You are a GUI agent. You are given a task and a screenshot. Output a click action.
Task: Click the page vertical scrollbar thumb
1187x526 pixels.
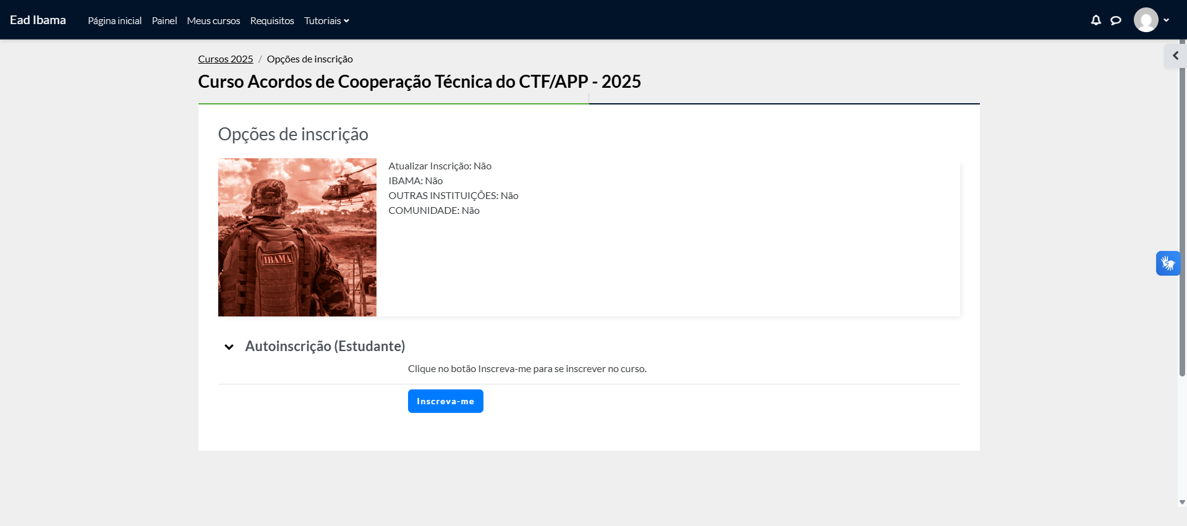(1182, 207)
